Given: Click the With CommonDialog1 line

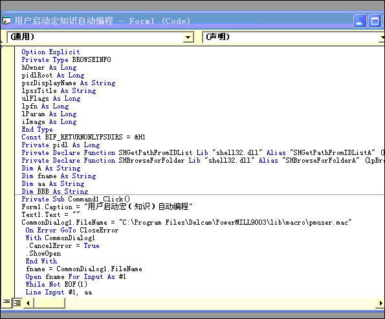Looking at the screenshot, I should 60,238.
